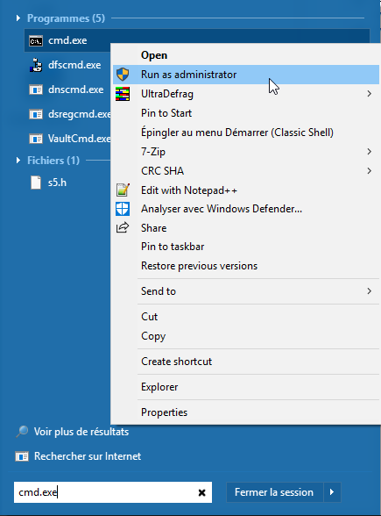381x516 pixels.
Task: Click the magnifier icon for more results
Action: click(22, 432)
